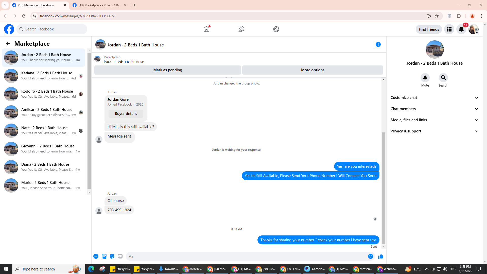The height and width of the screenshot is (274, 487).
Task: Expand the Chat members section
Action: [434, 109]
